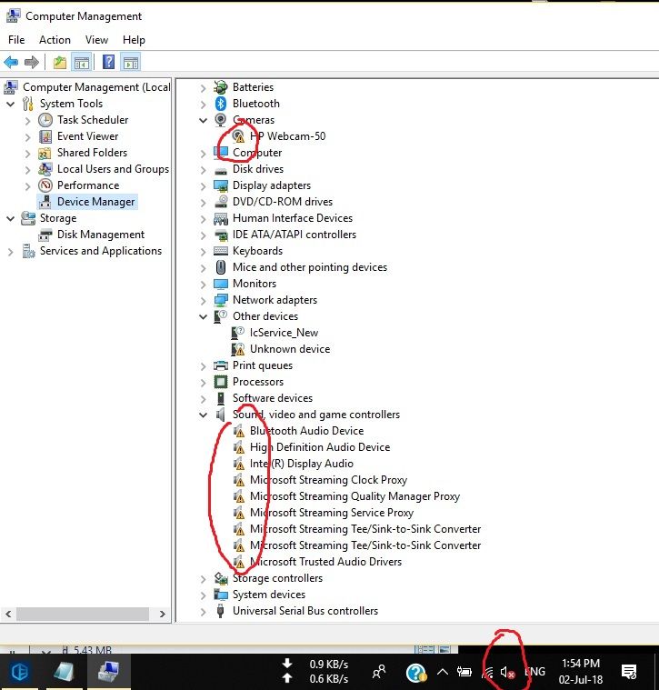Toggle the Show/Hide Action Pane icon
The height and width of the screenshot is (690, 659).
(131, 62)
